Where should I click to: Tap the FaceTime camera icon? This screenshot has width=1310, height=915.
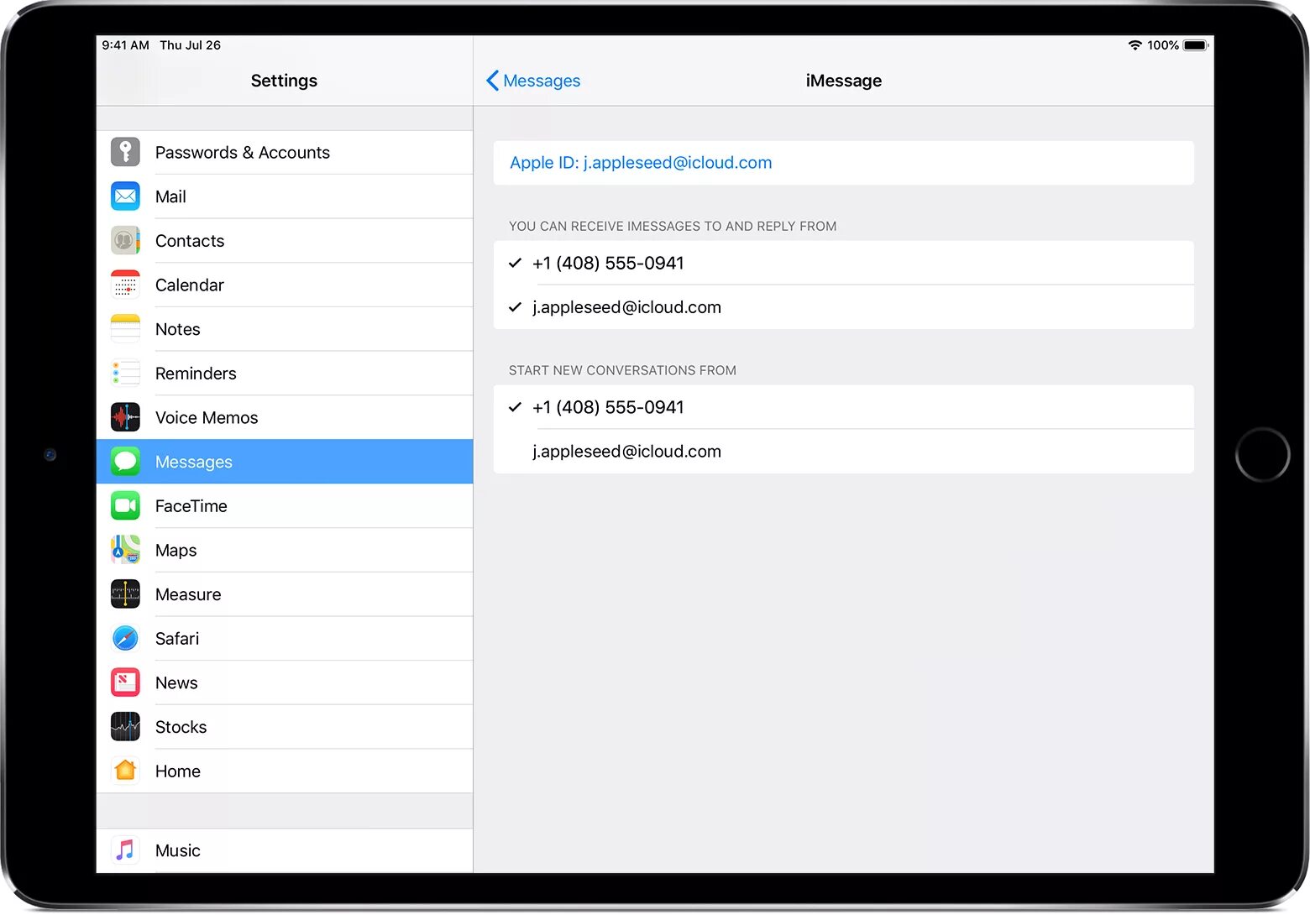coord(125,506)
